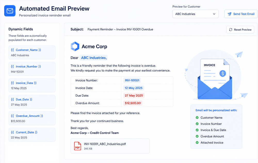Click the chevron arrow in ABC Industries dropdown
Image resolution: width=258 pixels, height=163 pixels.
(x=214, y=14)
